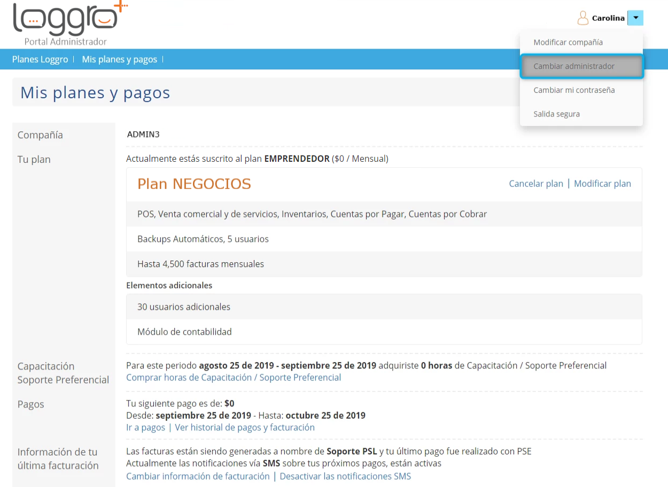Open Cambiar mi contraseña option

[x=574, y=90]
